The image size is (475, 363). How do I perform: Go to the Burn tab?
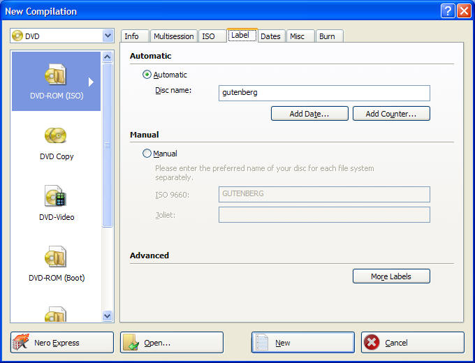coord(329,36)
